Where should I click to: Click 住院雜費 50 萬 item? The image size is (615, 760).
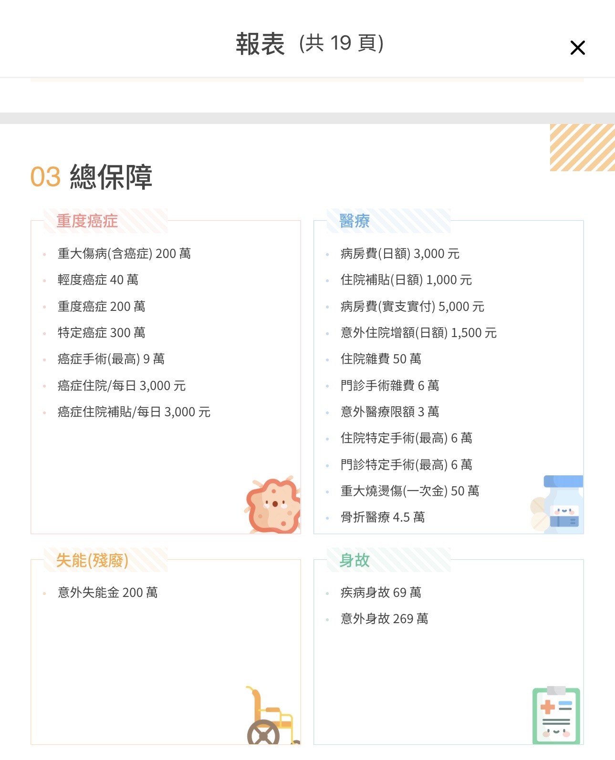click(381, 359)
